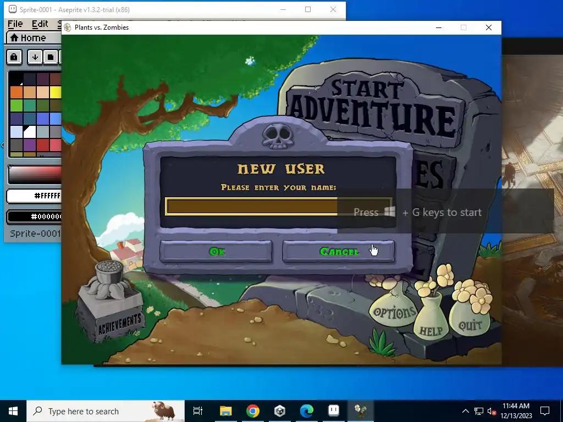The image size is (563, 422).
Task: Click the taskbar search box
Action: [x=106, y=411]
